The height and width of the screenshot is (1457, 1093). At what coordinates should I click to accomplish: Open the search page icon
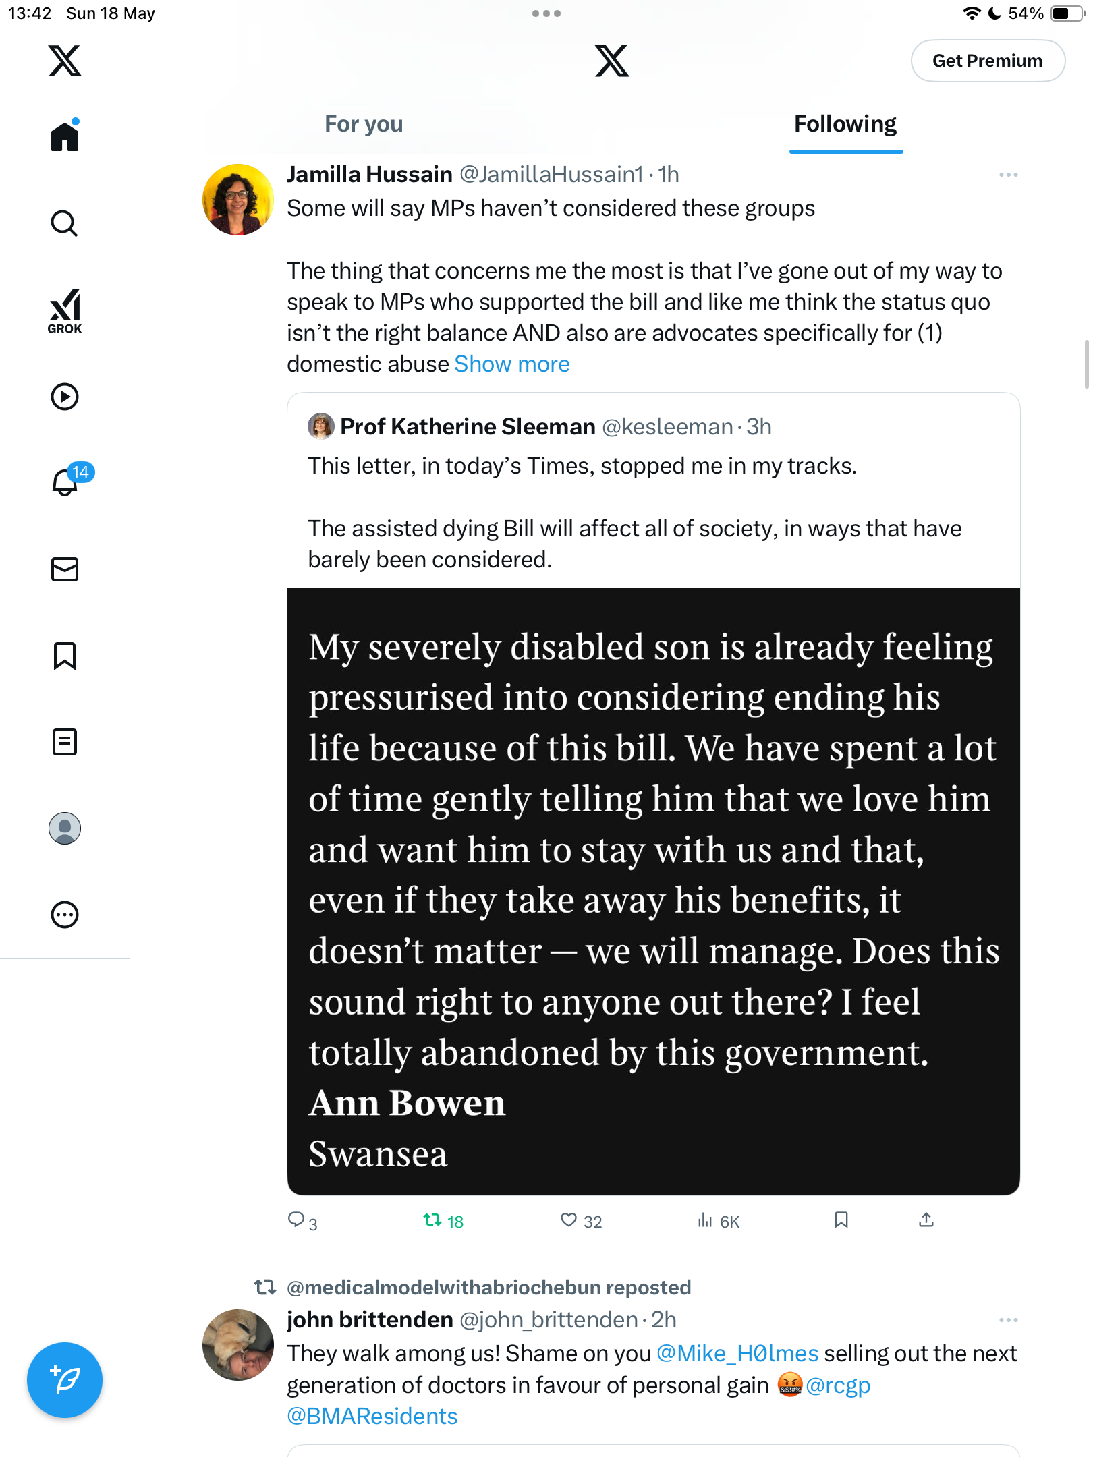(65, 223)
